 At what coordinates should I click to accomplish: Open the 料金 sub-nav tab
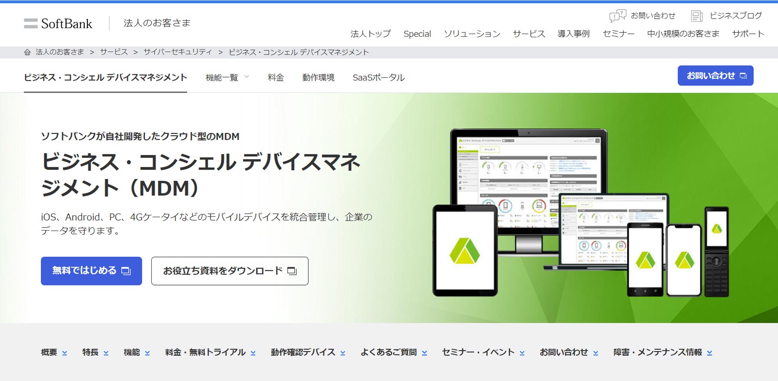pyautogui.click(x=276, y=77)
